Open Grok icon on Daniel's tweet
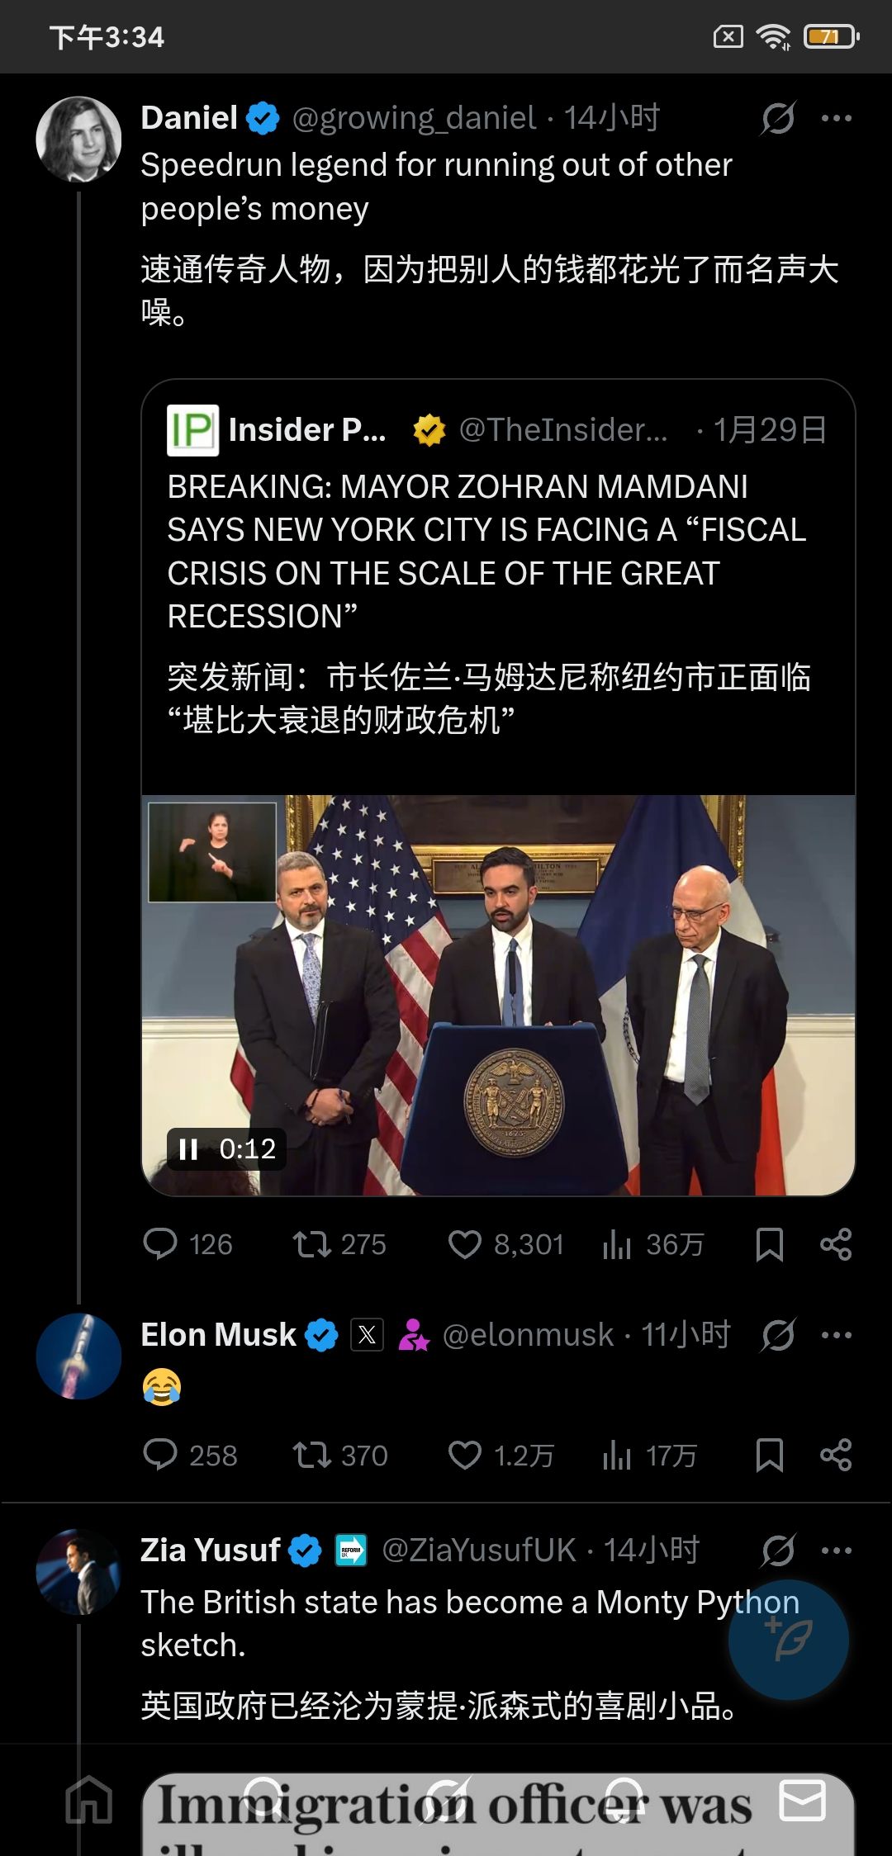Screen dimensions: 892x1856 point(778,118)
